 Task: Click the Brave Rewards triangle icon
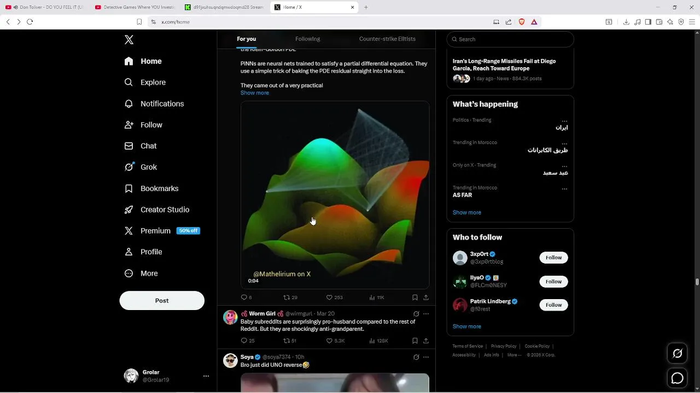click(x=534, y=22)
